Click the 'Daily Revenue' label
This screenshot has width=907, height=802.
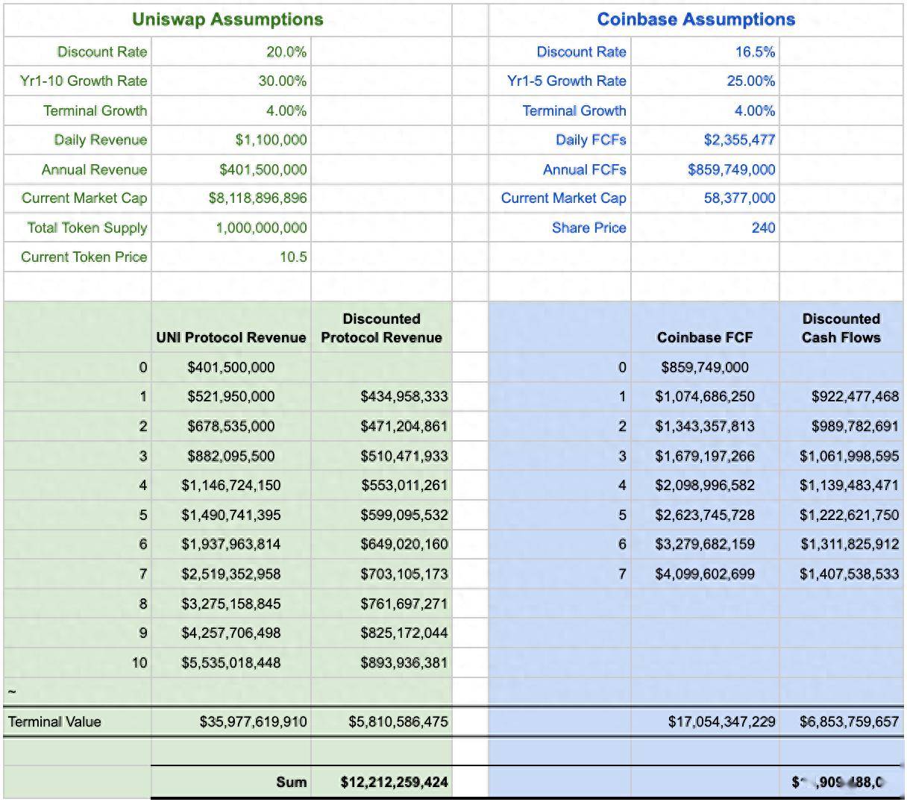click(x=101, y=140)
